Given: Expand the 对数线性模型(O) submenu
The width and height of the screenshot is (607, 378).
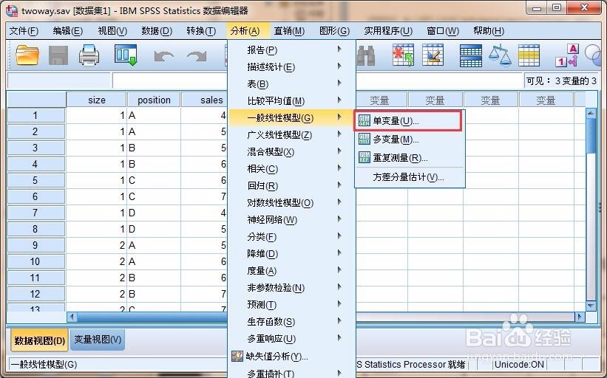Looking at the screenshot, I should click(x=292, y=203).
